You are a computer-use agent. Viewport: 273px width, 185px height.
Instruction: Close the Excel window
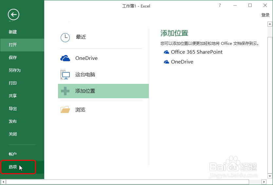(x=265, y=5)
